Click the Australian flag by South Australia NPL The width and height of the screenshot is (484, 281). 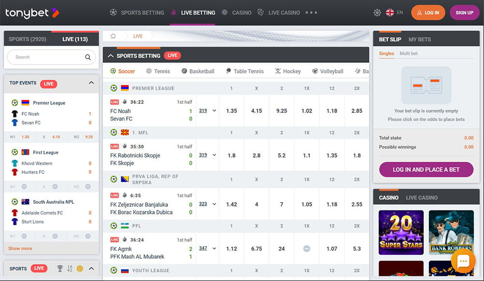click(x=25, y=202)
